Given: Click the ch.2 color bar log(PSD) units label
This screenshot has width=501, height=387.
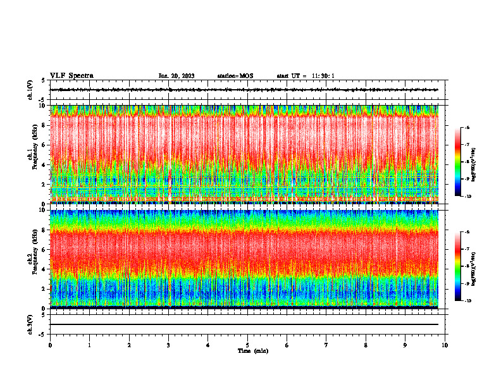Looking at the screenshot, I should click(474, 269).
